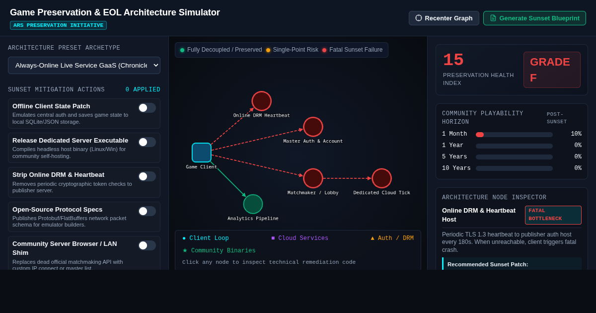Click the 0 APPLIED counter text
The height and width of the screenshot is (313, 596).
coord(143,90)
